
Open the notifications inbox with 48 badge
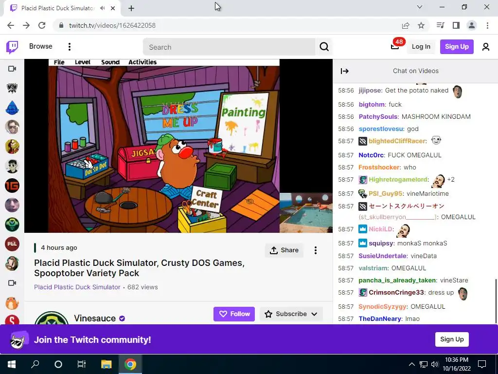(x=395, y=46)
